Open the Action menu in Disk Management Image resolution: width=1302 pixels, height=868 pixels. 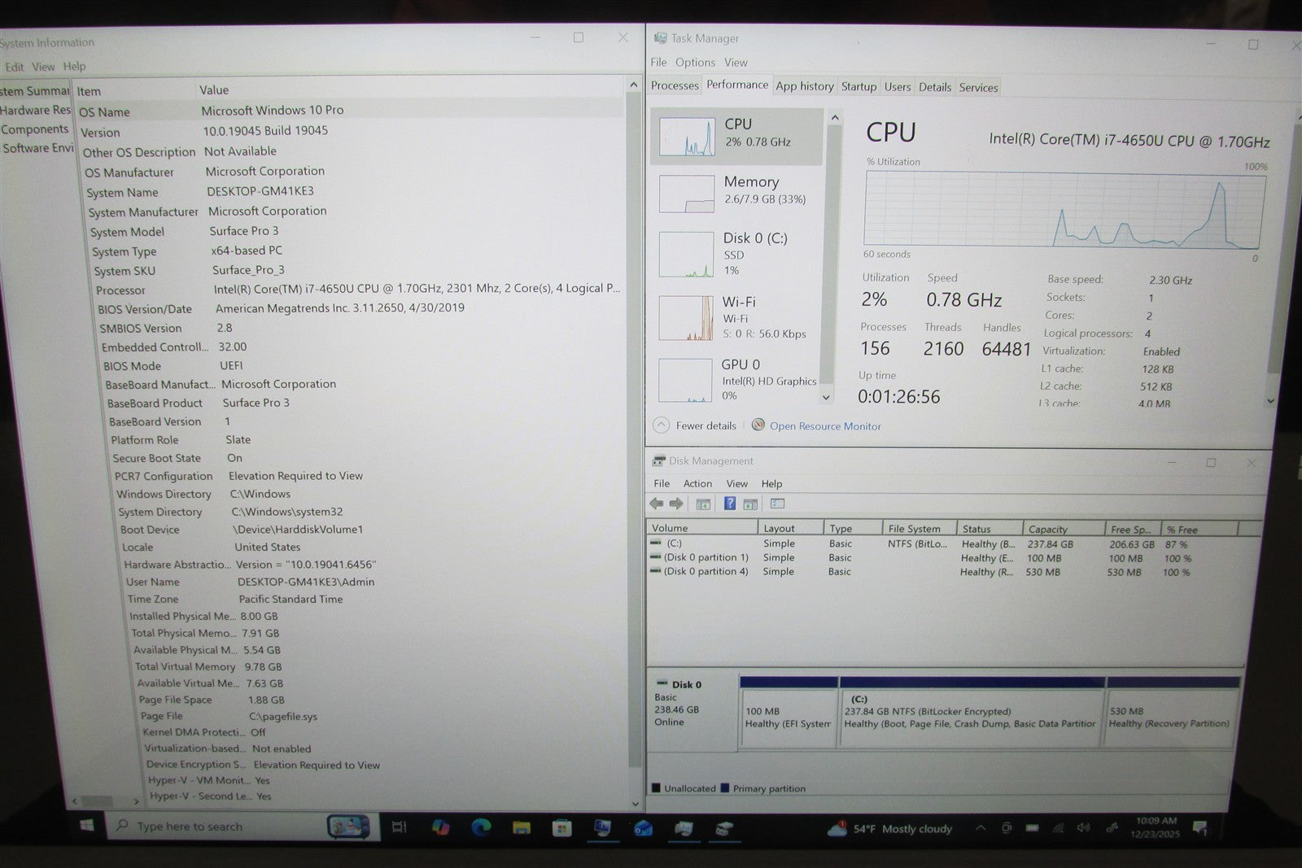697,483
